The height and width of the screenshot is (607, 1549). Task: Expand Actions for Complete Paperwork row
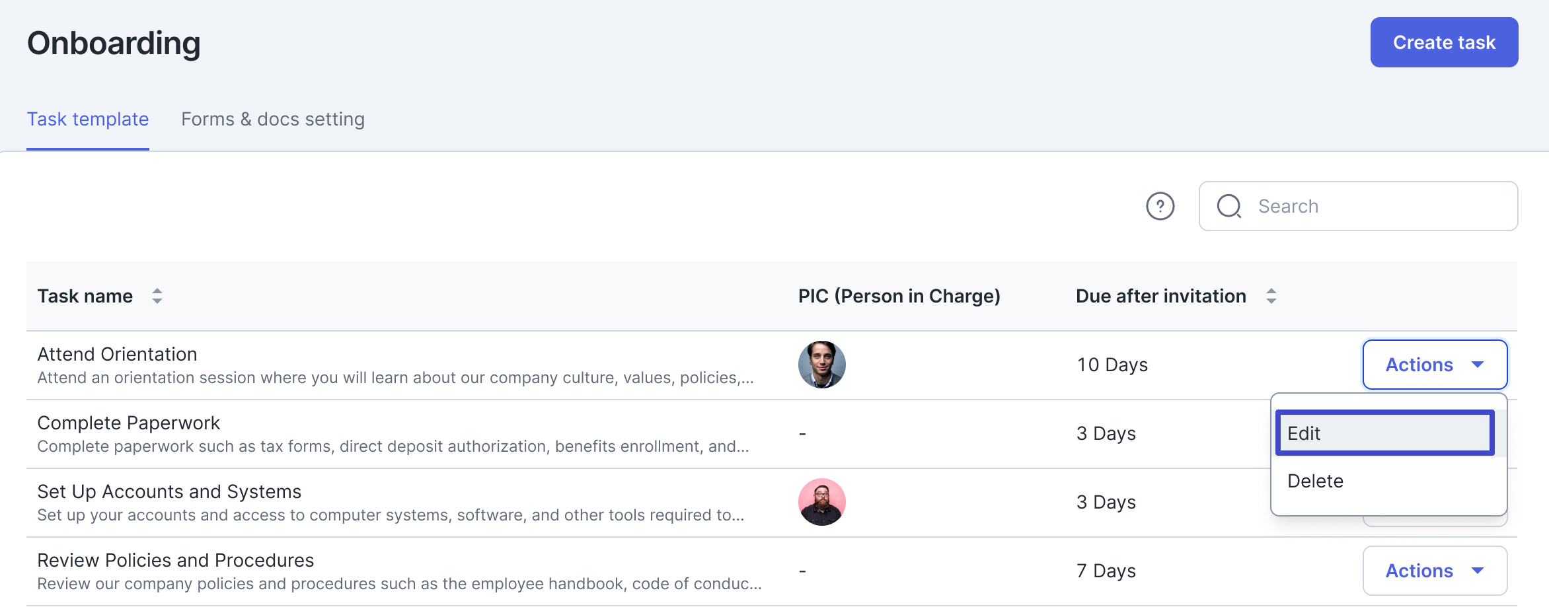coord(1434,433)
